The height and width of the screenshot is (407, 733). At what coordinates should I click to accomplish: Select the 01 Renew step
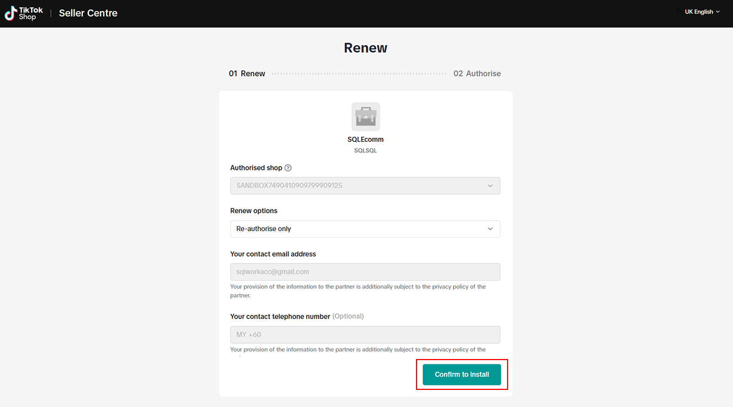tap(247, 73)
